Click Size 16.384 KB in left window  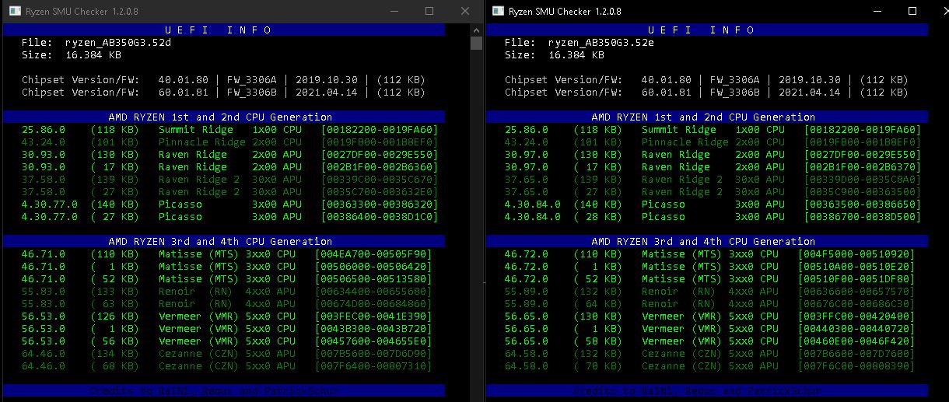point(72,55)
